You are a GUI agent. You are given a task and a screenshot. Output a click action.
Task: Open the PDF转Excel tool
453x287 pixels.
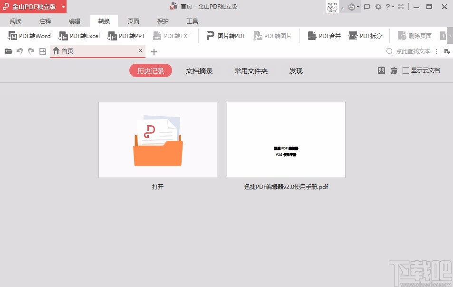tap(79, 35)
